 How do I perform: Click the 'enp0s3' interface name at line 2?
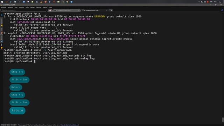point(13,33)
